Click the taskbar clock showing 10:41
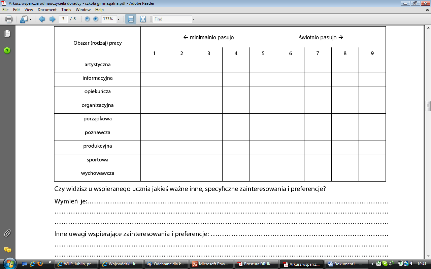The height and width of the screenshot is (269, 431). click(422, 264)
